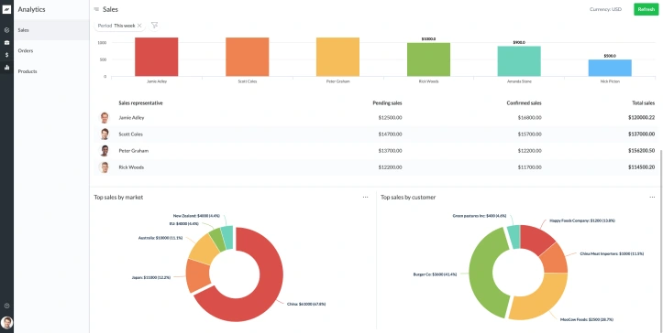
Task: Click Peter Graham's yellow bar
Action: pyautogui.click(x=337, y=57)
